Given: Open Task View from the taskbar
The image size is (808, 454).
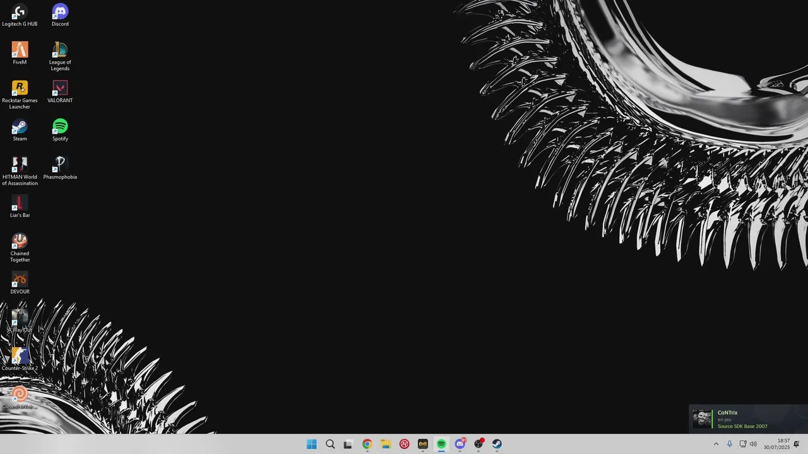Looking at the screenshot, I should [x=348, y=444].
